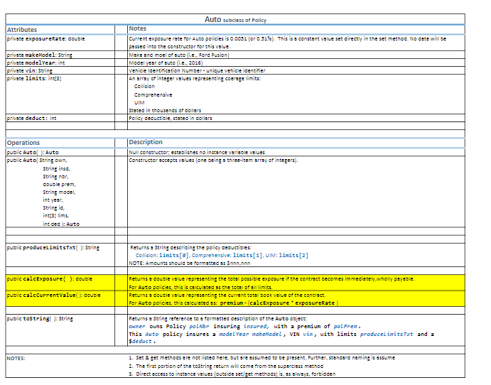The width and height of the screenshot is (491, 385).
Task: Click 'An array of integer values' note line
Action: [x=195, y=78]
